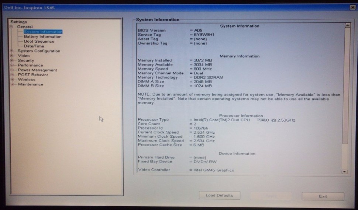Viewport: 358px width, 210px height.
Task: Click the vertical scrollbar thumb
Action: click(x=346, y=85)
